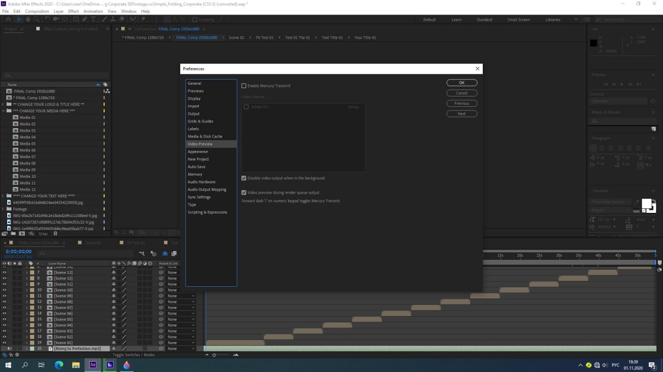The height and width of the screenshot is (372, 663).
Task: Open Previews preferences category
Action: (x=211, y=91)
